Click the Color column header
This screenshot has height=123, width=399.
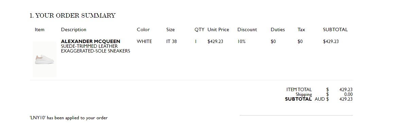pyautogui.click(x=143, y=30)
